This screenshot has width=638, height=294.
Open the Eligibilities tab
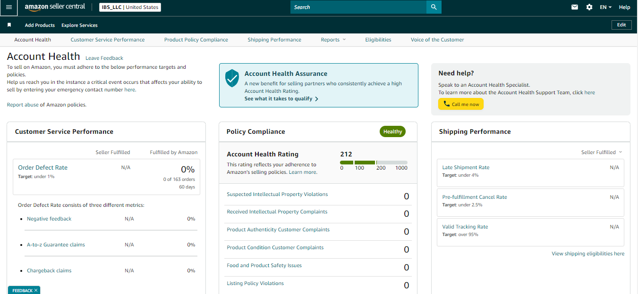(x=378, y=40)
